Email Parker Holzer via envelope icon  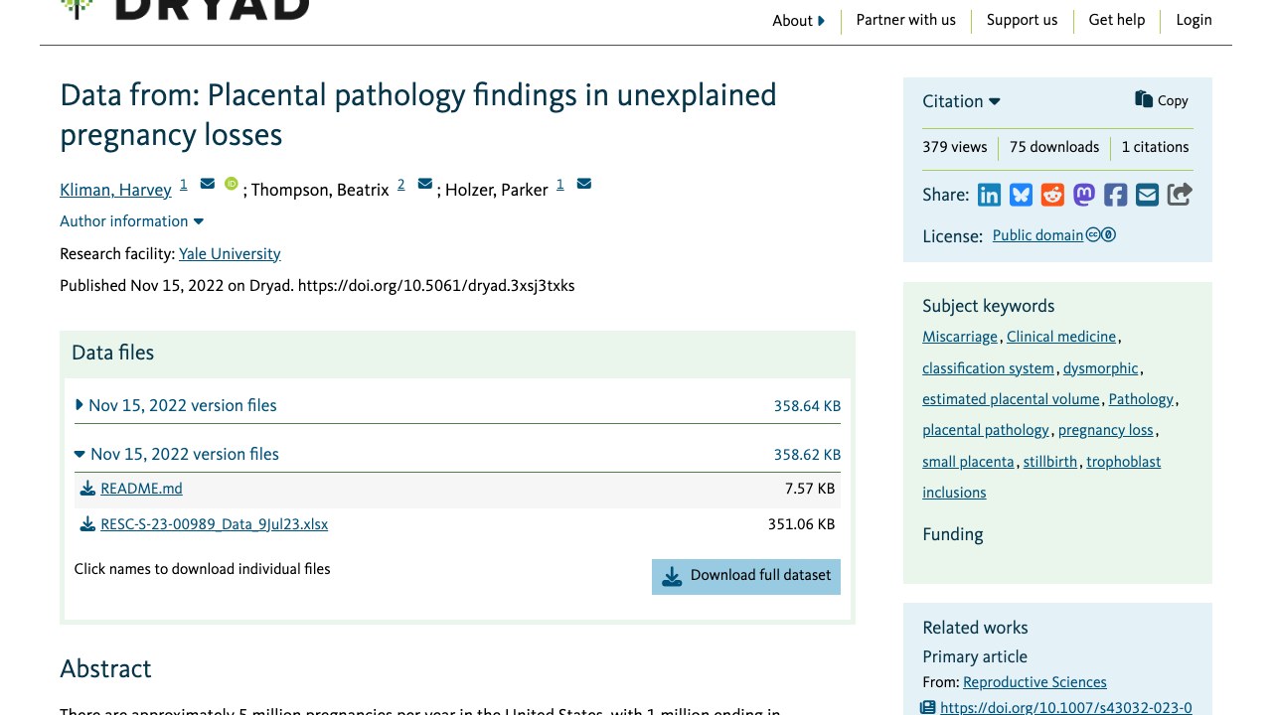click(x=584, y=184)
